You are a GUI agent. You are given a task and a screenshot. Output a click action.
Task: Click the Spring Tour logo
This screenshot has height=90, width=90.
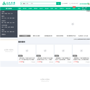pos(9,3)
